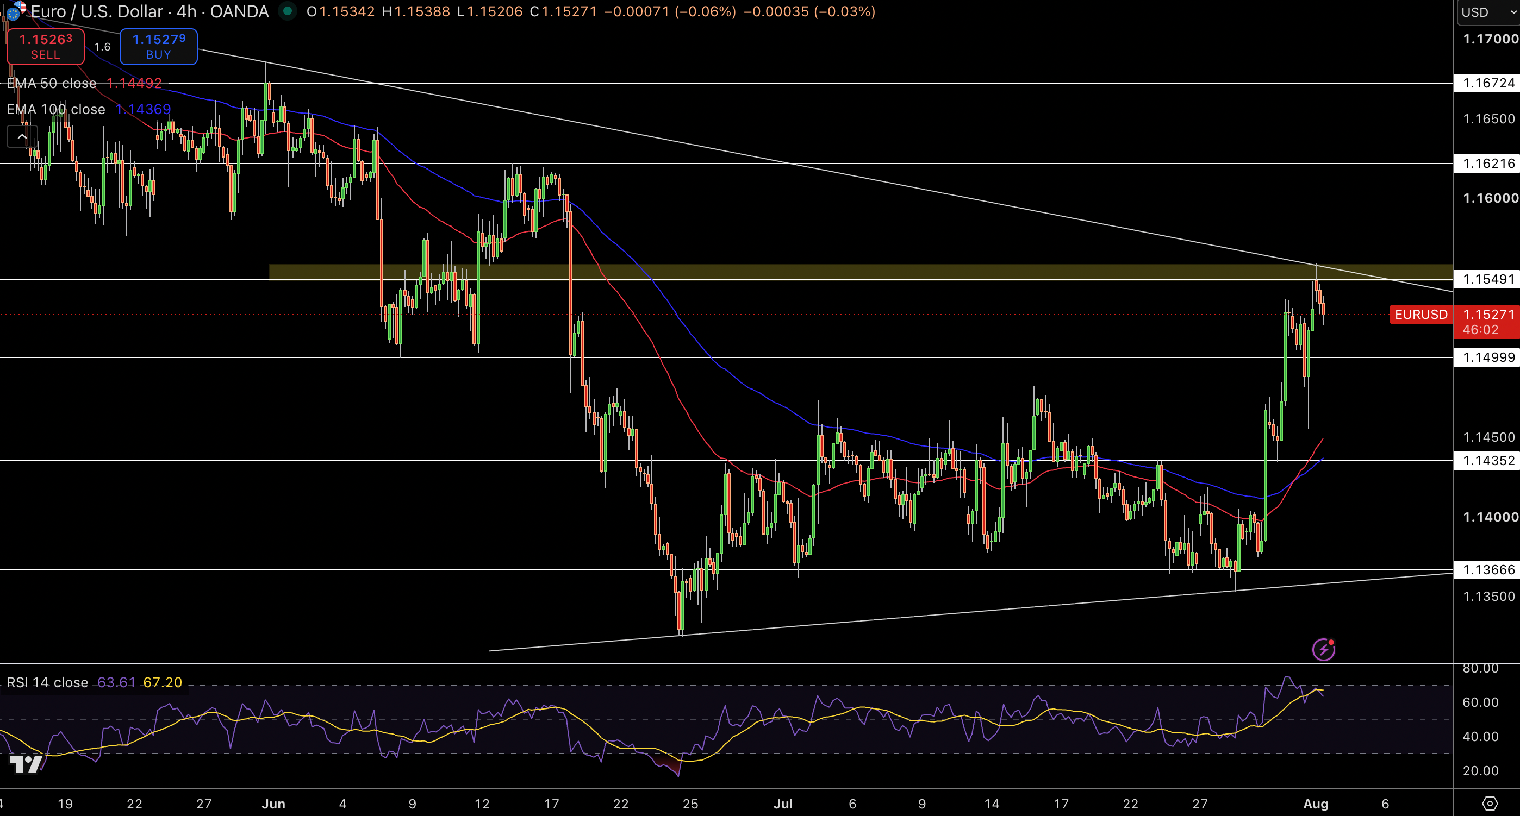This screenshot has width=1520, height=816.
Task: Click the 1.16000 price scale label
Action: point(1491,198)
